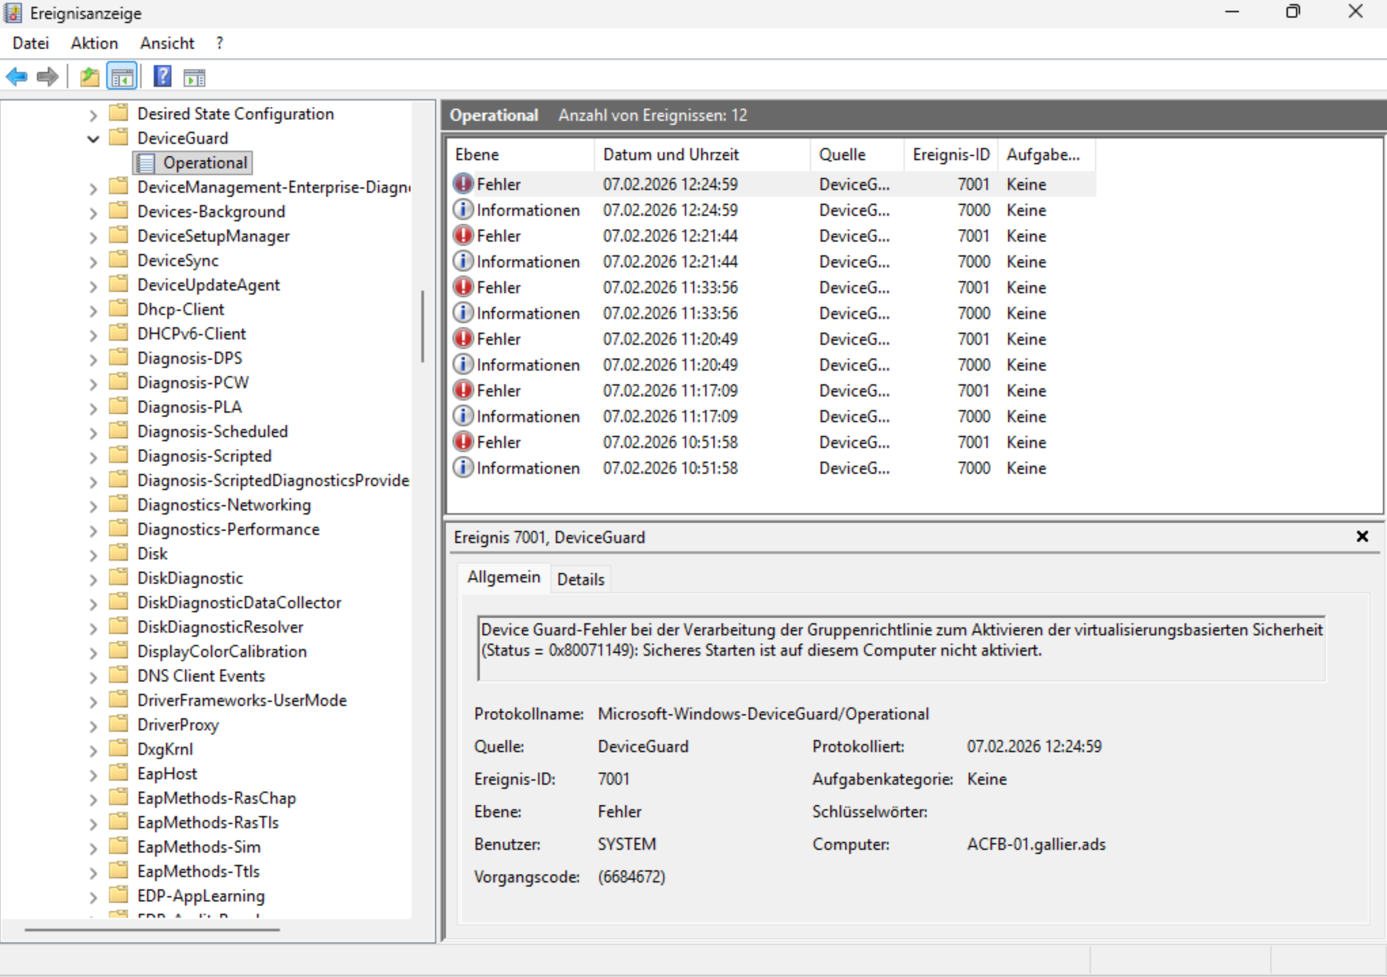Click the blue back arrow toolbar icon
1387x977 pixels.
point(17,77)
